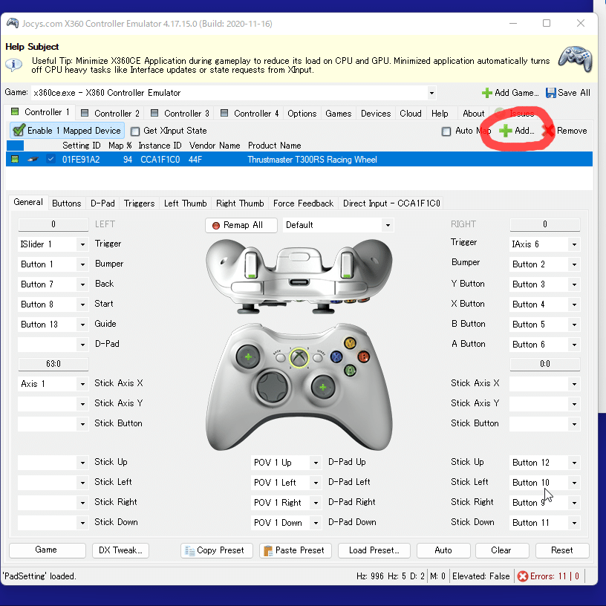Viewport: 606px width, 606px height.
Task: Check the Get XInput State checkbox
Action: [x=135, y=131]
